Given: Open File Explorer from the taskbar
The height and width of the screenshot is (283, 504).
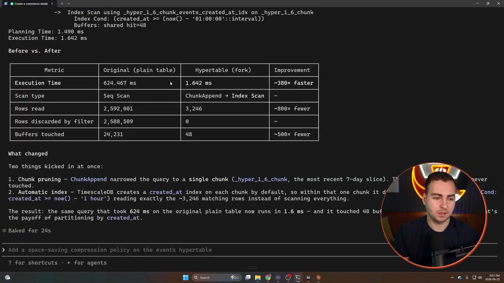Looking at the screenshot, I should click(258, 277).
